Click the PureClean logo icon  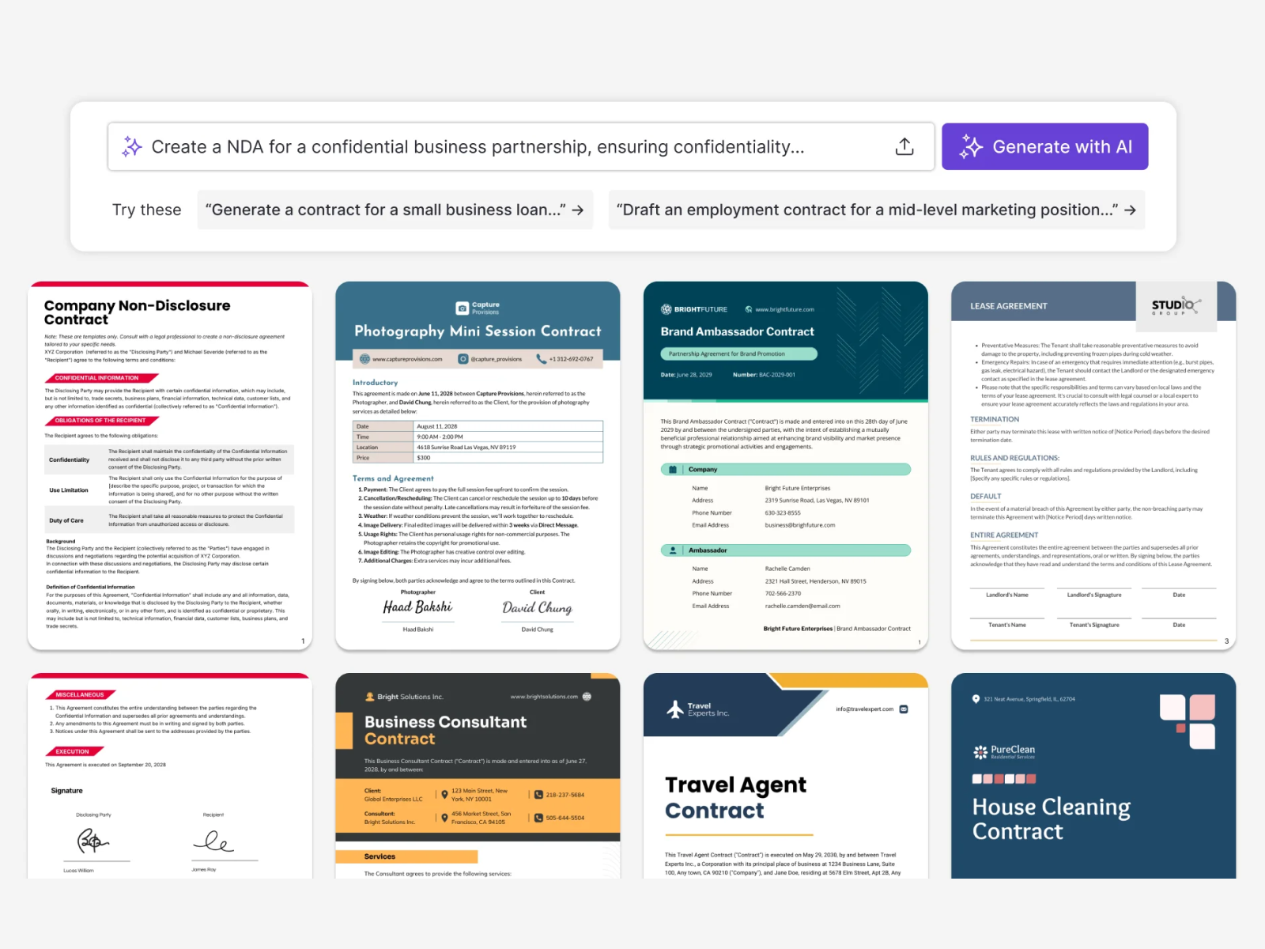(x=980, y=752)
